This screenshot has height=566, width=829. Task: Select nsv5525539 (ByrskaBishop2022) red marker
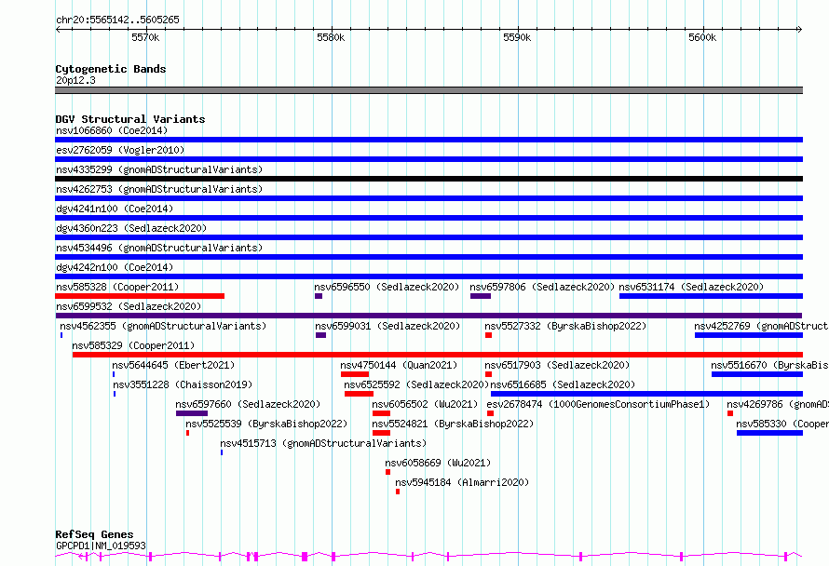point(187,433)
